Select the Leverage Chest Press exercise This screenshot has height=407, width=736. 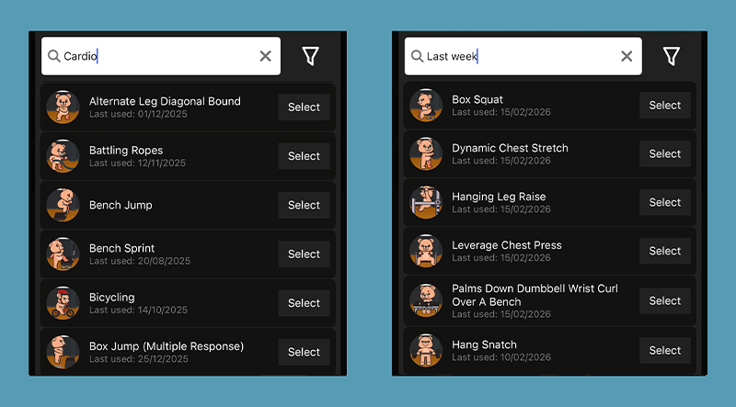(665, 251)
